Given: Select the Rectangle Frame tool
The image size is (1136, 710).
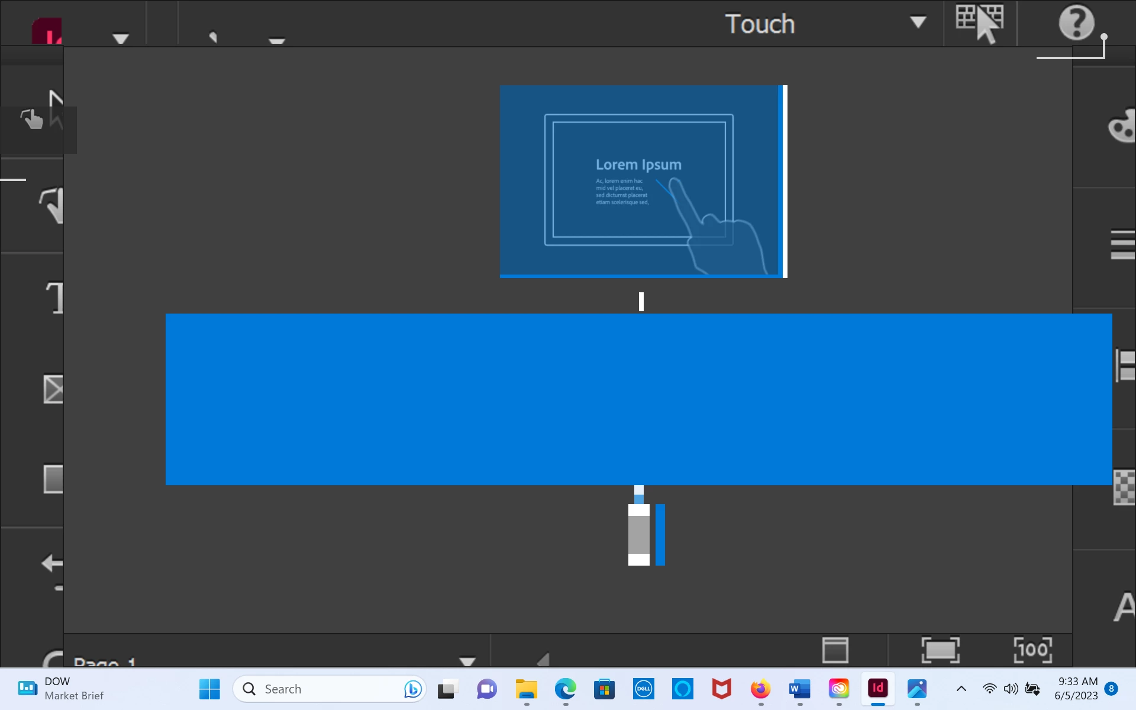Looking at the screenshot, I should [x=53, y=389].
